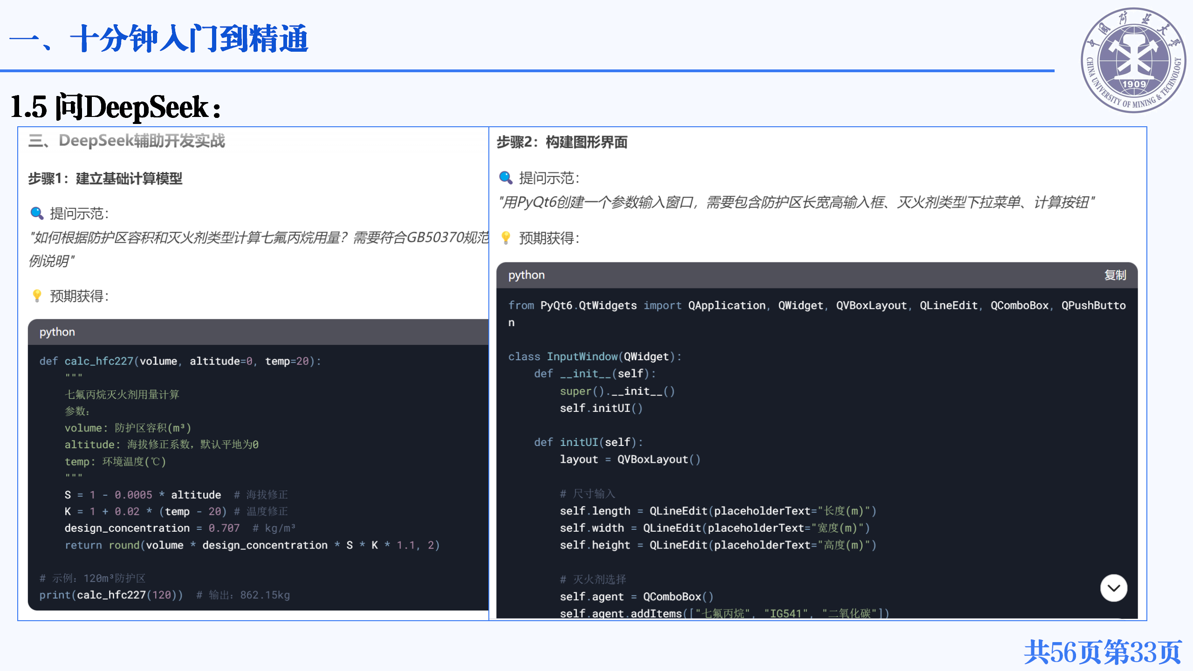The width and height of the screenshot is (1193, 671).
Task: Click the comment # 示例：120m³防护区
Action: click(x=92, y=578)
